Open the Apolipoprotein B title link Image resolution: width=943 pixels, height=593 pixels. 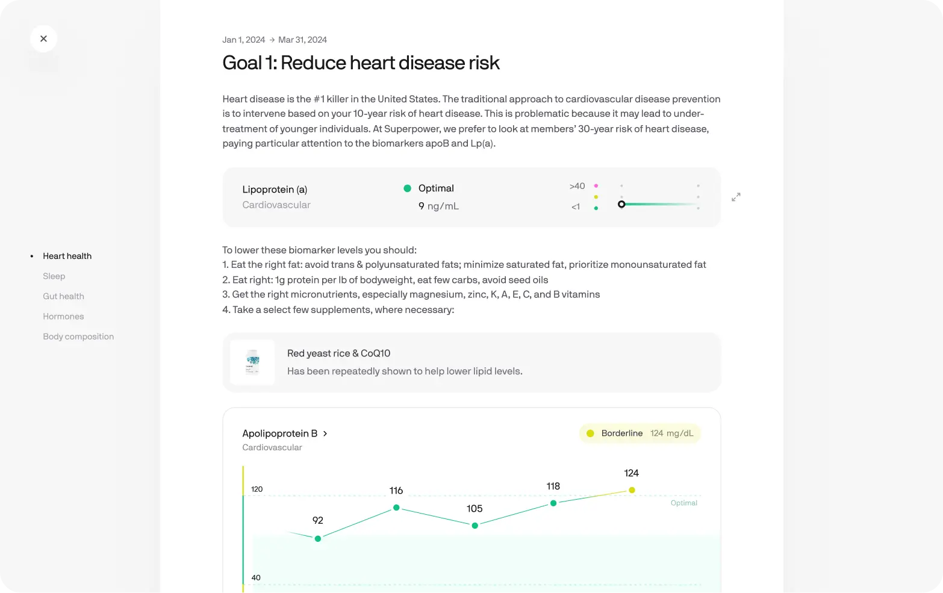point(279,433)
